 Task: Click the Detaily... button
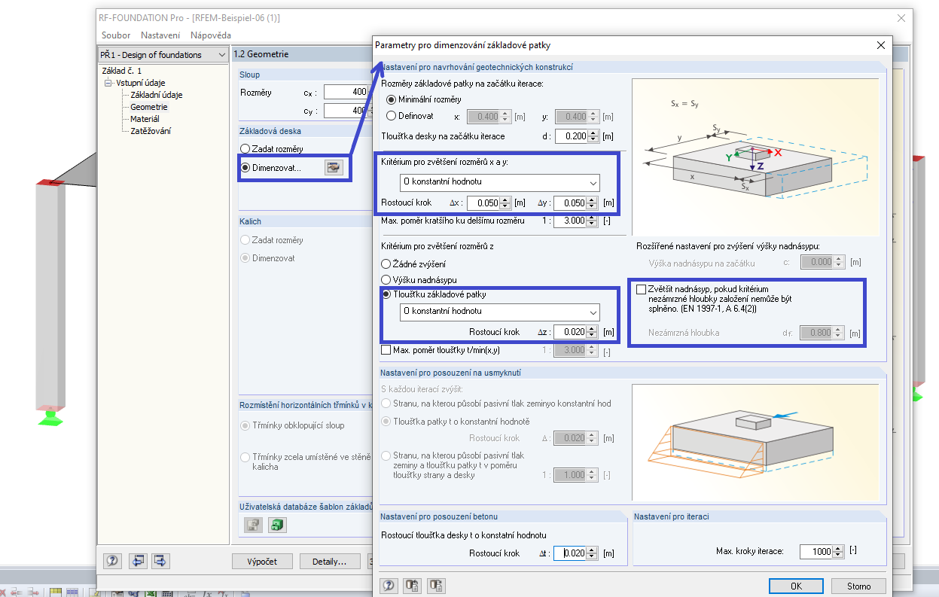click(x=328, y=561)
